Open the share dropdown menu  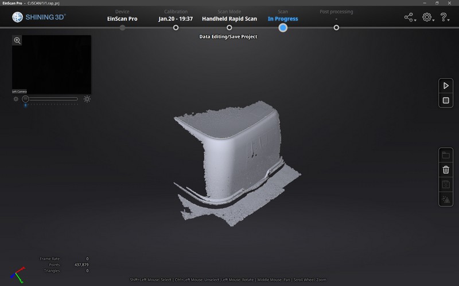pos(410,18)
